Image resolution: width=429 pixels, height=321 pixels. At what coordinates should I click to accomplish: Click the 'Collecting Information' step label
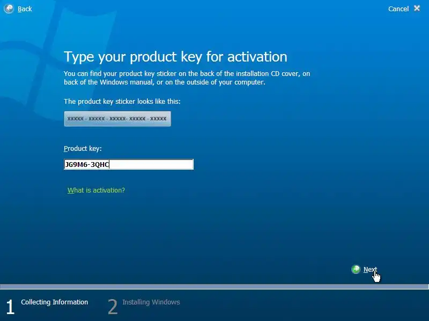(55, 302)
